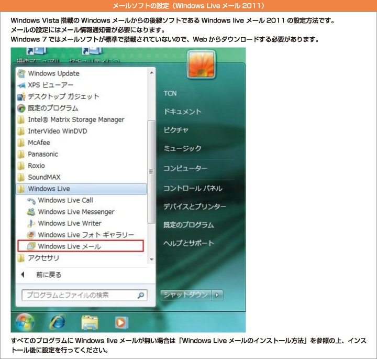
Task: Click the Windows Live Writer icon
Action: coord(31,224)
